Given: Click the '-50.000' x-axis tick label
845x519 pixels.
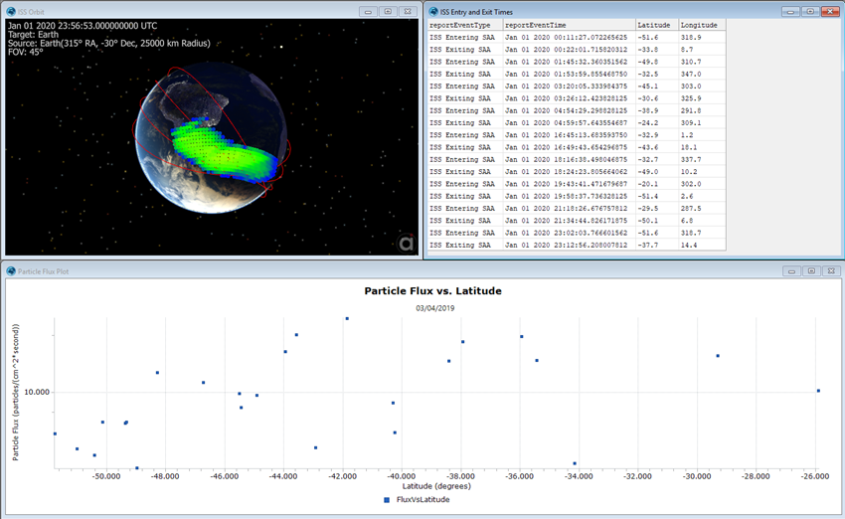Looking at the screenshot, I should (x=106, y=476).
